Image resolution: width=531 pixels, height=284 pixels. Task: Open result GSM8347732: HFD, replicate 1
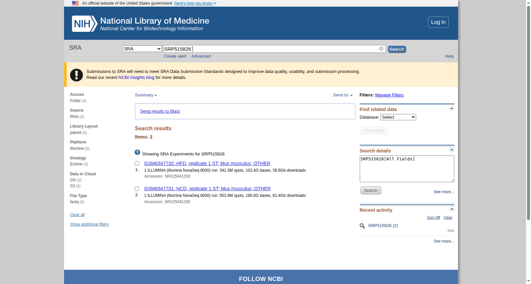[x=207, y=163]
